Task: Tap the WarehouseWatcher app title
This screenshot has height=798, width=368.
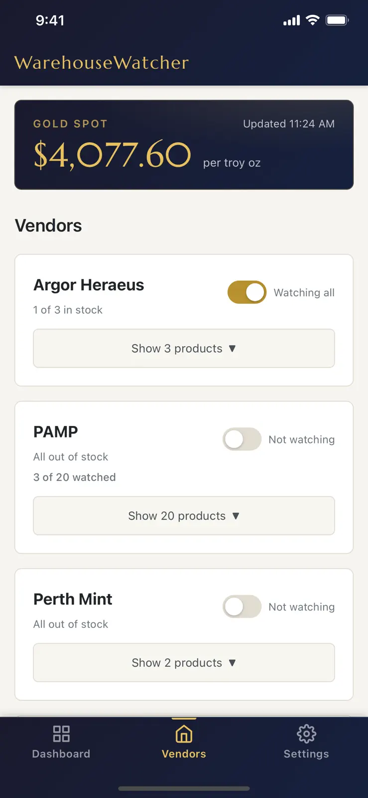Action: 102,63
